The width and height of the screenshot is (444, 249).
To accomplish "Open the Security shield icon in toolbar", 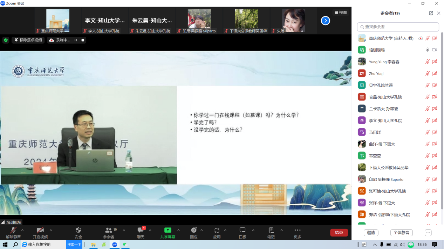I will click(x=78, y=230).
